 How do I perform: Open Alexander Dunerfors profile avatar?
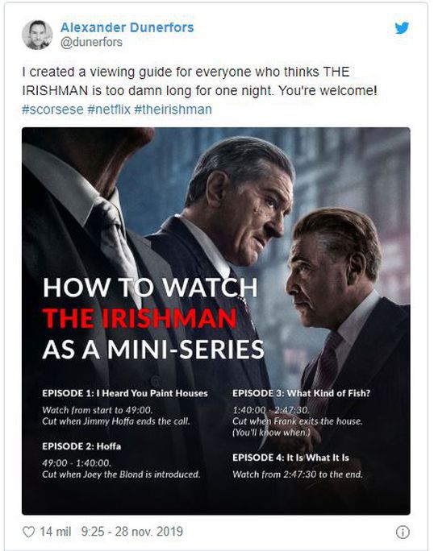coord(37,35)
